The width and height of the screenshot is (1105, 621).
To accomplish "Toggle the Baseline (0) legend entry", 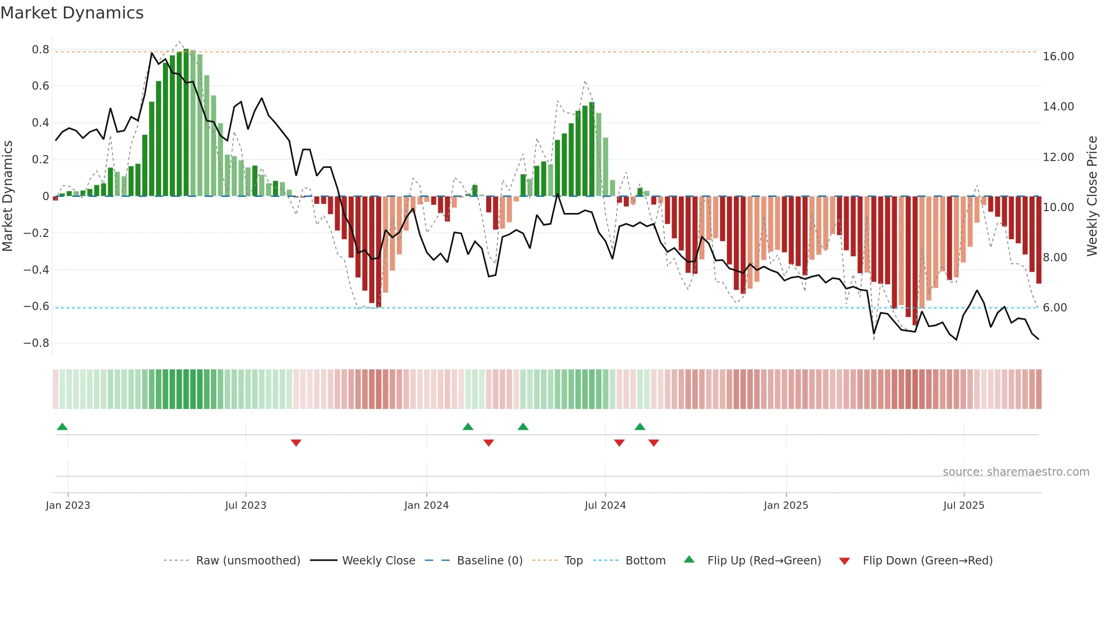I will coord(473,560).
